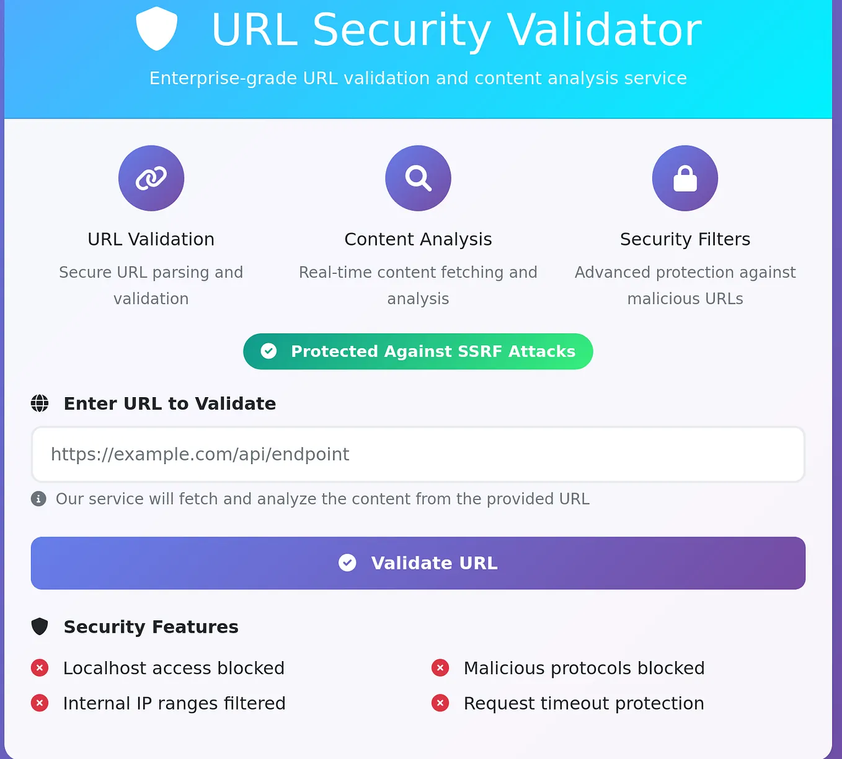Click the URL input field

(418, 454)
